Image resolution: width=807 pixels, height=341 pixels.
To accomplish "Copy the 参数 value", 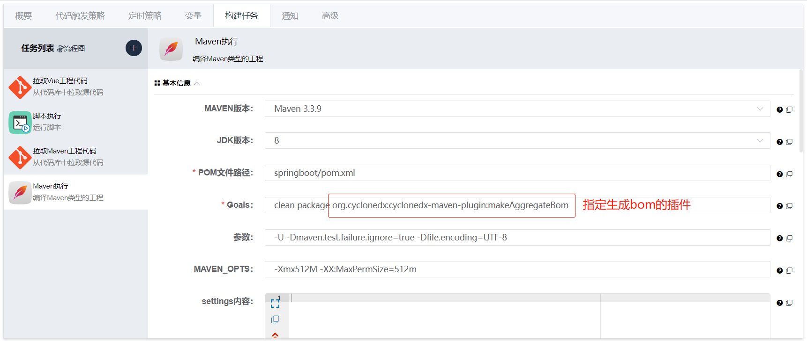I will [x=789, y=238].
